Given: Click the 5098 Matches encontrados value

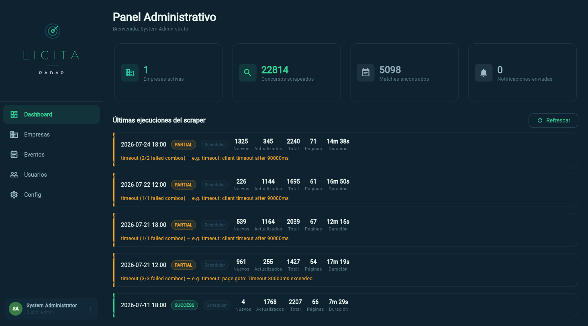Looking at the screenshot, I should click(390, 70).
